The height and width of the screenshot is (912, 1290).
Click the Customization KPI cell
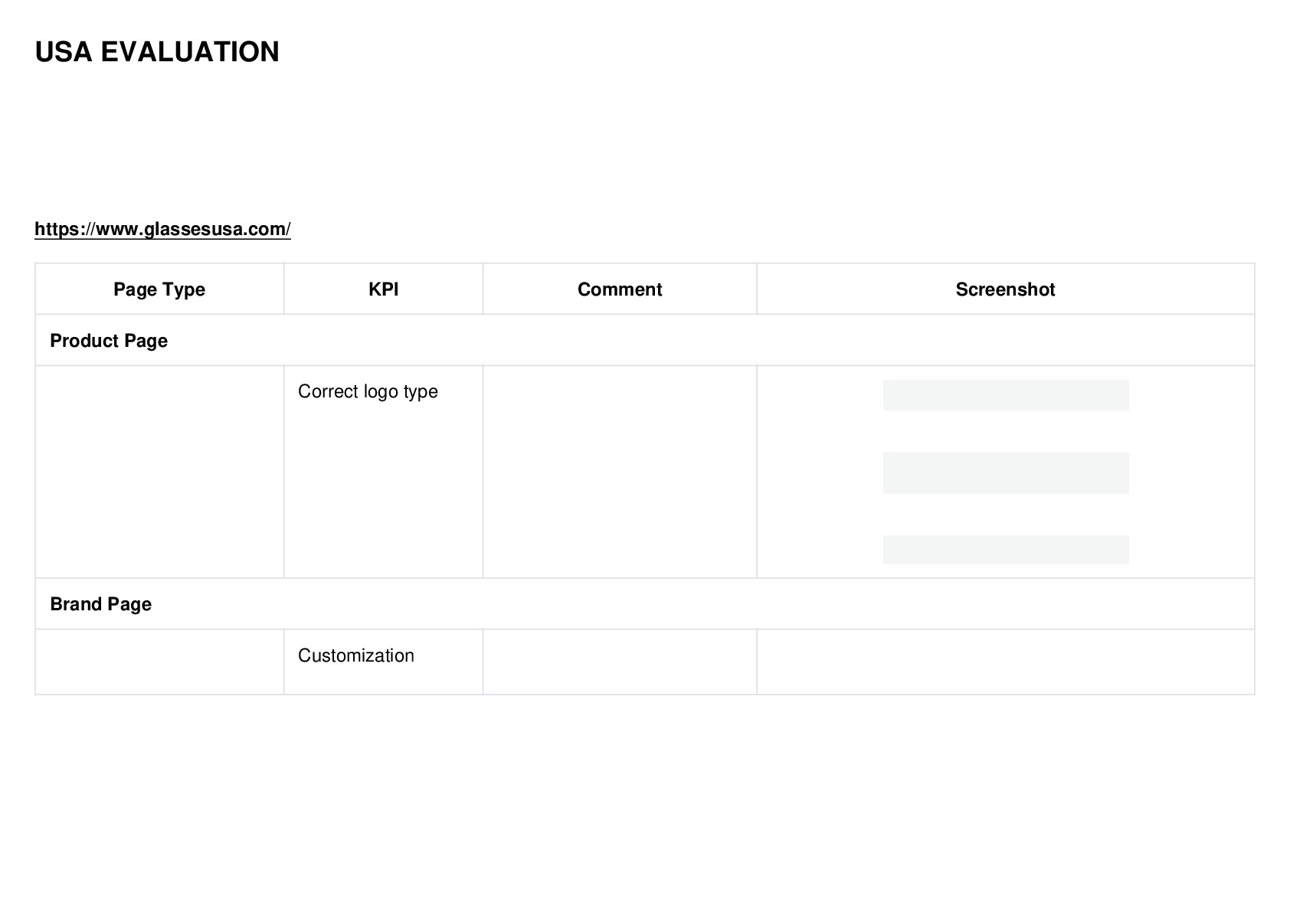coord(383,662)
